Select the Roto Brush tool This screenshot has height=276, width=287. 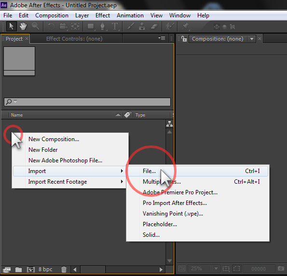click(x=170, y=26)
